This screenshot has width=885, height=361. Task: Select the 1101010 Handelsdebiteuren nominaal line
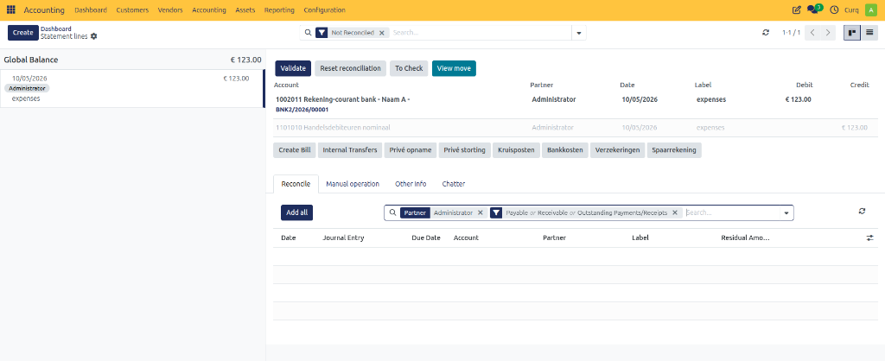tap(576, 128)
